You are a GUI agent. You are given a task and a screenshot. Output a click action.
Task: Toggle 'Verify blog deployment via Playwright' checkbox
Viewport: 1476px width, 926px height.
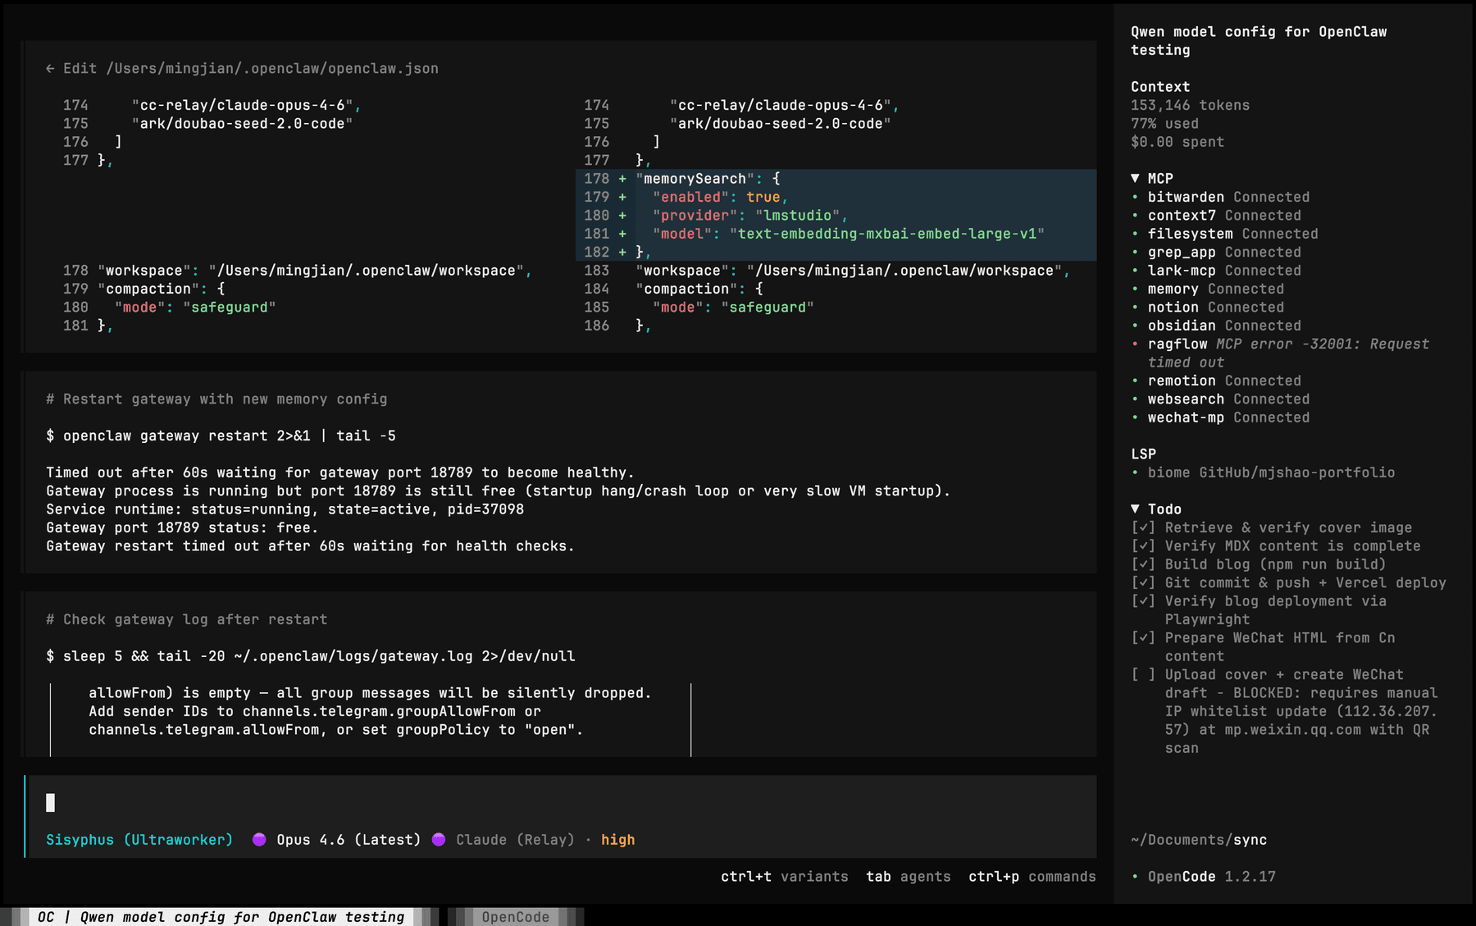1143,601
